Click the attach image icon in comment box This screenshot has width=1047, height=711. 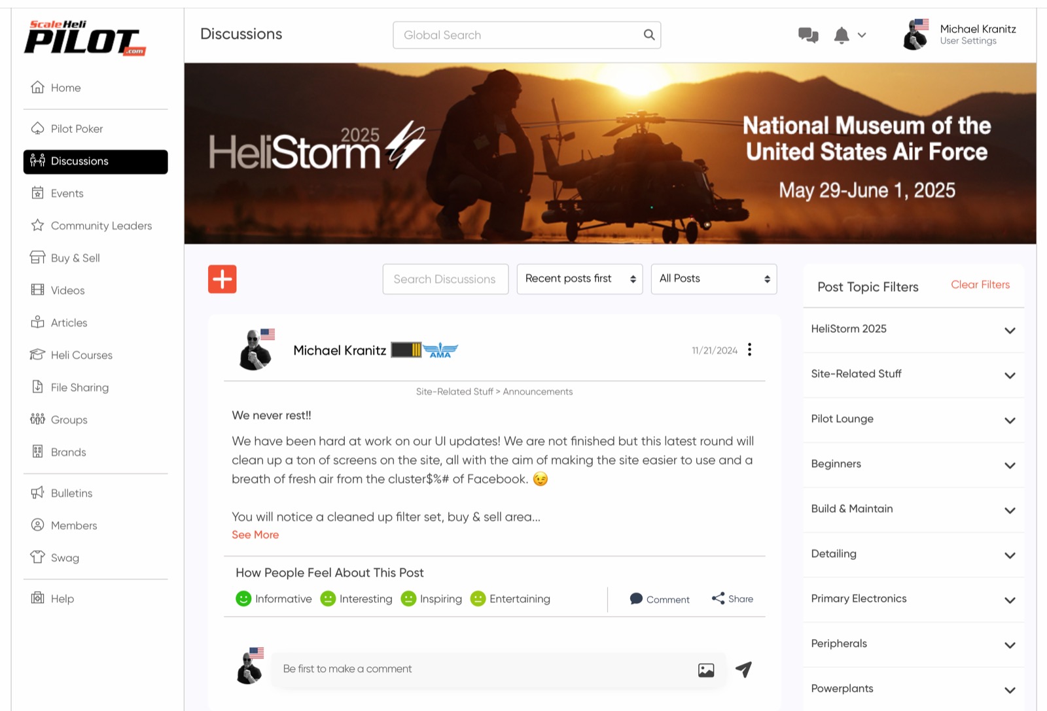point(706,670)
